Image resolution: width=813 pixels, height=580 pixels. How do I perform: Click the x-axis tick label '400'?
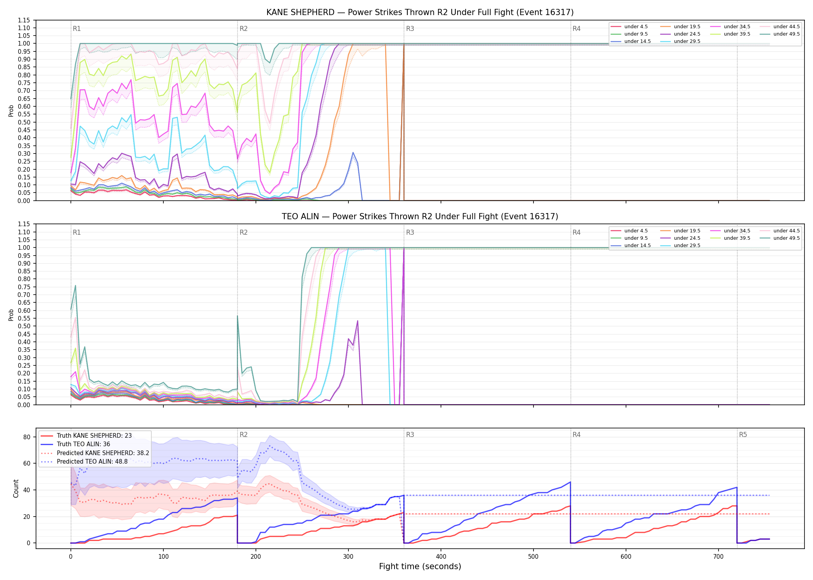coord(441,557)
